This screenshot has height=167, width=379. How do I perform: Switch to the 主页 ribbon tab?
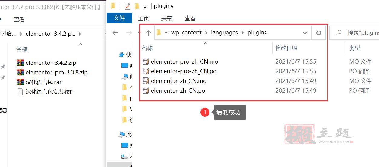(x=143, y=18)
